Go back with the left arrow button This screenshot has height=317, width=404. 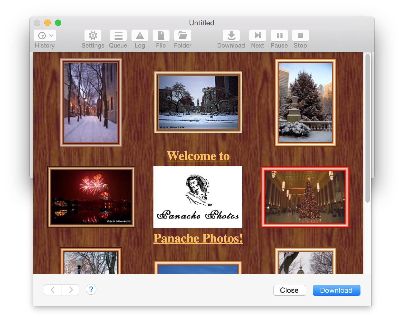[53, 290]
